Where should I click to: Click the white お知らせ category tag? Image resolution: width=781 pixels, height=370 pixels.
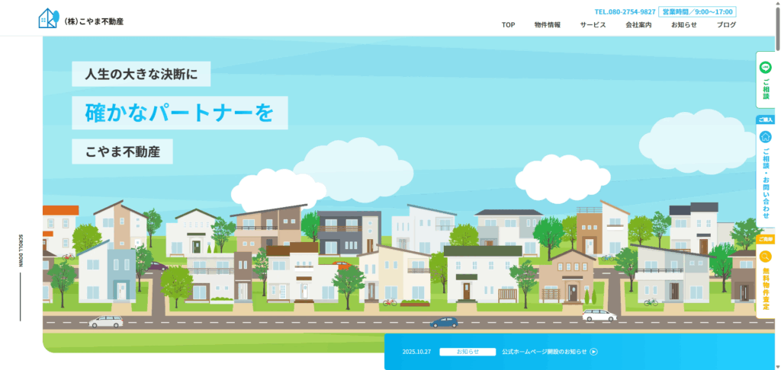click(468, 352)
